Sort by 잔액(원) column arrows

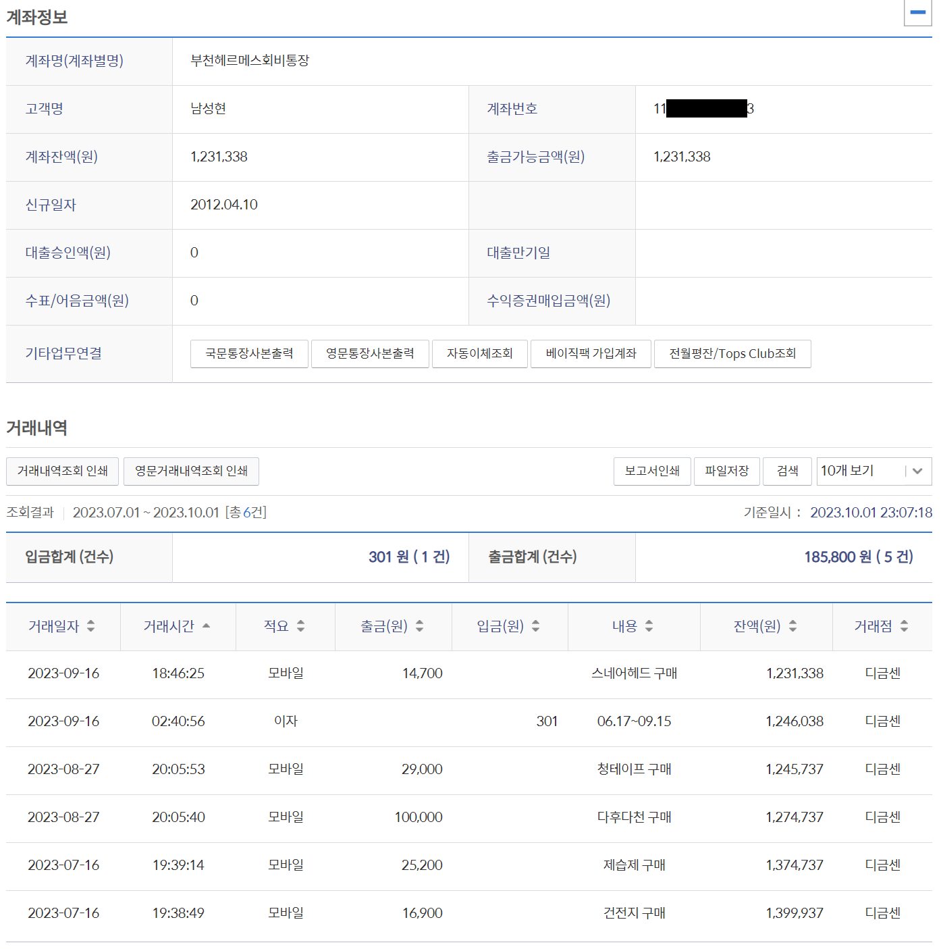click(792, 626)
